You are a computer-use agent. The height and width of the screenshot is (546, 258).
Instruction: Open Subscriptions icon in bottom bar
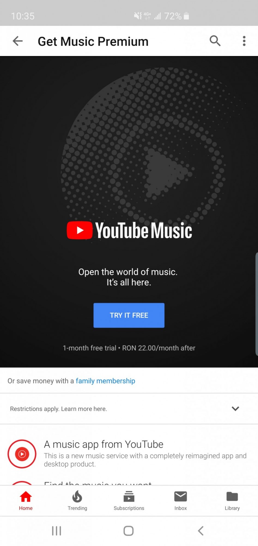point(129,497)
